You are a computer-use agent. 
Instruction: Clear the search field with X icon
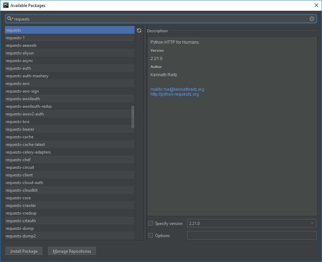pos(312,19)
